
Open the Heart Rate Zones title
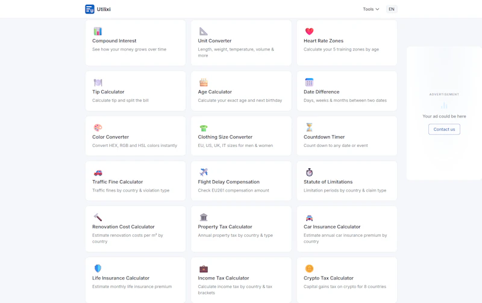coord(324,40)
